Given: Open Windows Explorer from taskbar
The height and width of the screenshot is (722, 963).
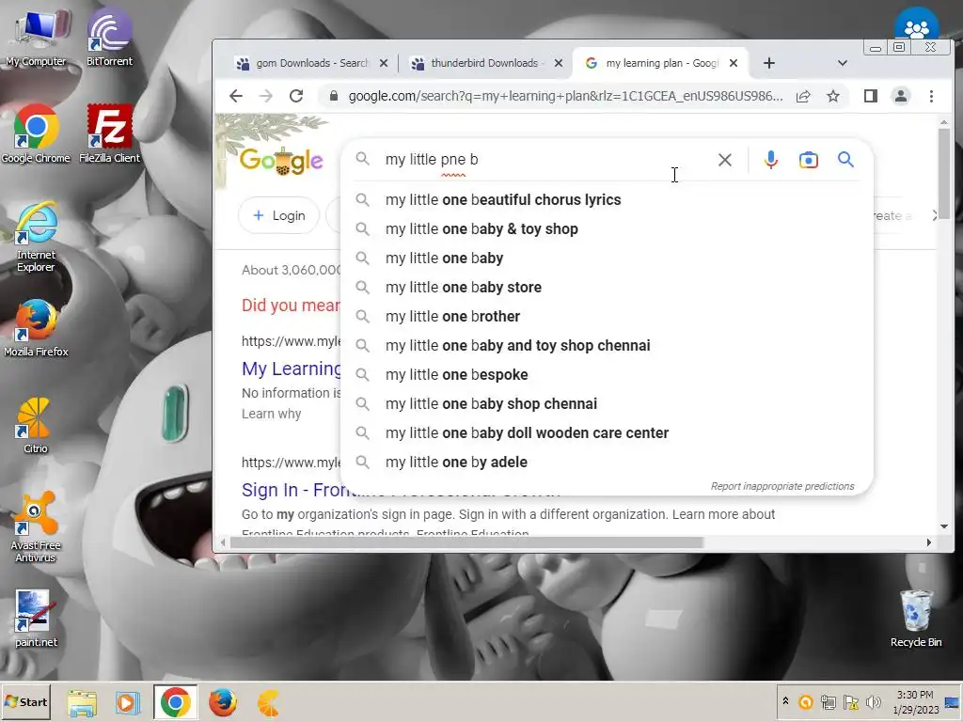Looking at the screenshot, I should (x=82, y=702).
